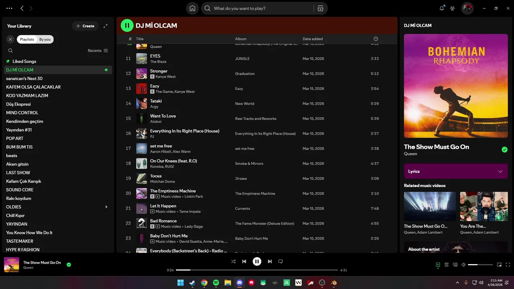Open the three-dot app menu
Image resolution: width=514 pixels, height=289 pixels.
[x=9, y=8]
